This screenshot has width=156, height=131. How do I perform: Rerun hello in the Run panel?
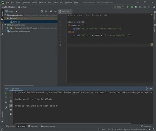point(6,93)
